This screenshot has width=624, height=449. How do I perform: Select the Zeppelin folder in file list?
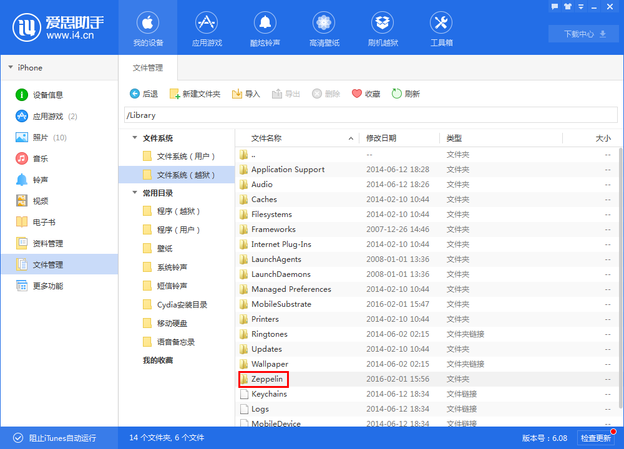(x=266, y=379)
